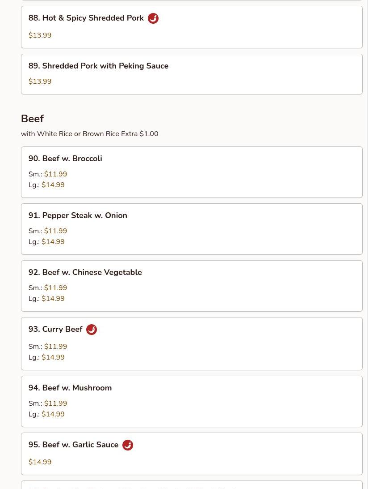Choose 91. Pepper Steak w. Onion
The width and height of the screenshot is (377, 489).
[78, 215]
